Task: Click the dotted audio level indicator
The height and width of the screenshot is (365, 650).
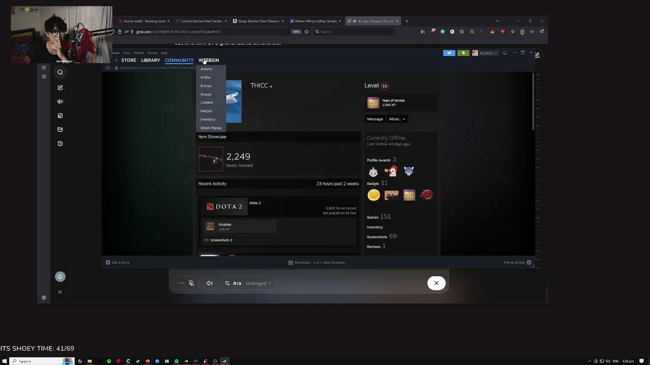Action: (181, 283)
